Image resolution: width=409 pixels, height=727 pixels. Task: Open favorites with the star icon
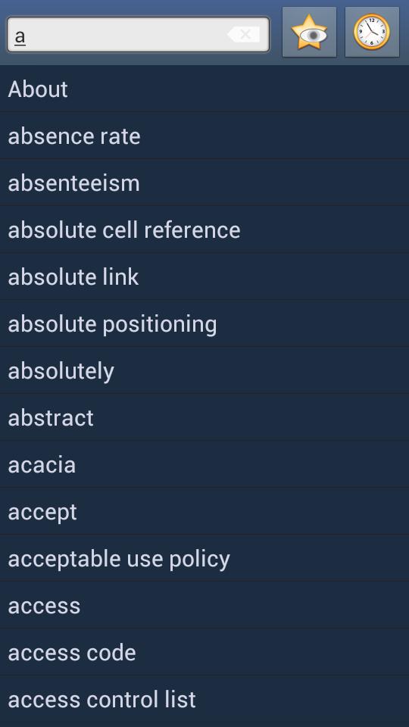coord(309,32)
